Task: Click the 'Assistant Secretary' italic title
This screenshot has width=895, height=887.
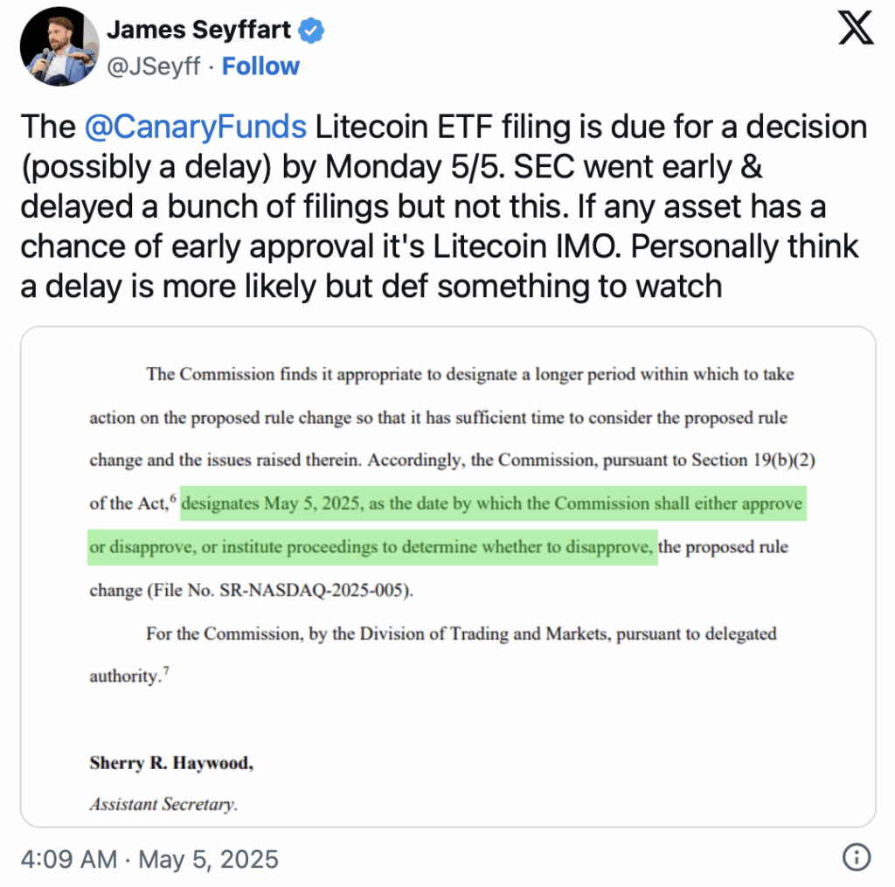Action: [163, 804]
